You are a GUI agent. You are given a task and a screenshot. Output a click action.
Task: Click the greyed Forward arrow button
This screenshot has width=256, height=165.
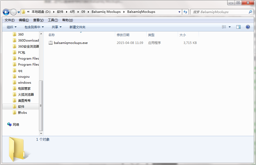coord(13,12)
